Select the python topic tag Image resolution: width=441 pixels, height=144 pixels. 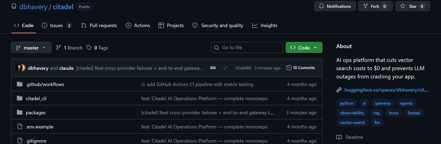pos(347,103)
